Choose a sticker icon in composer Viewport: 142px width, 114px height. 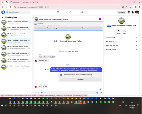[42, 93]
